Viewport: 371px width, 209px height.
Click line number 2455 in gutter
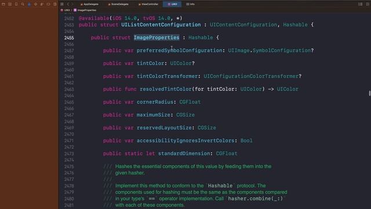coord(69,38)
